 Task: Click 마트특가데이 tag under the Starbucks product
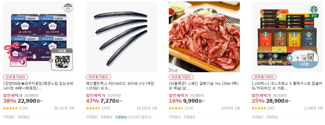pos(264,77)
